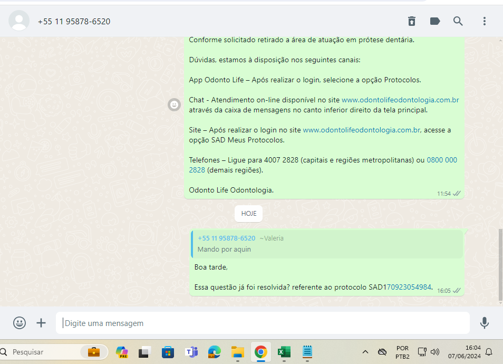Click the briefcase icon in search box

pos(94,352)
